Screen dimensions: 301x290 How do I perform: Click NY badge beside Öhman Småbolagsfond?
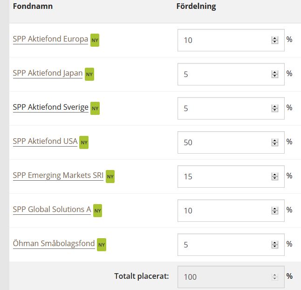(102, 245)
